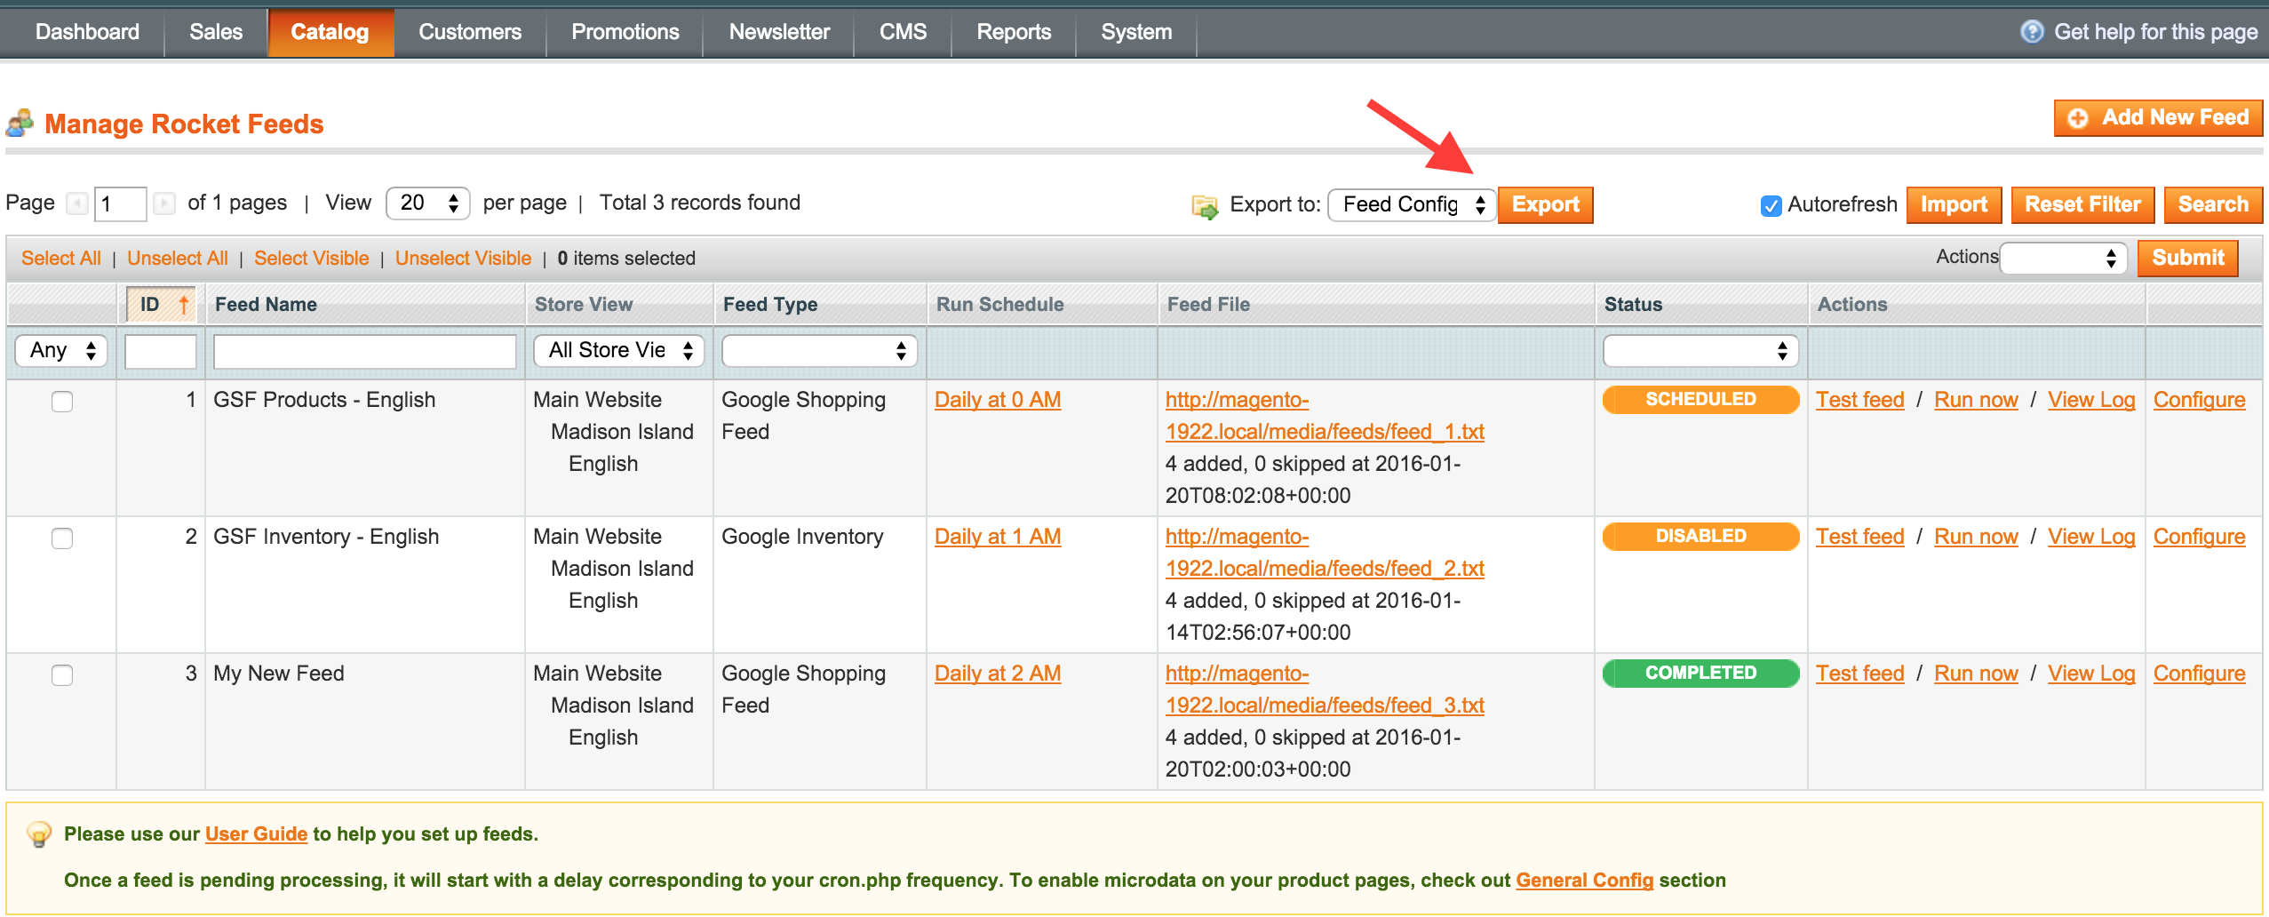Click the Feed Name filter input field
The height and width of the screenshot is (917, 2269).
click(364, 351)
